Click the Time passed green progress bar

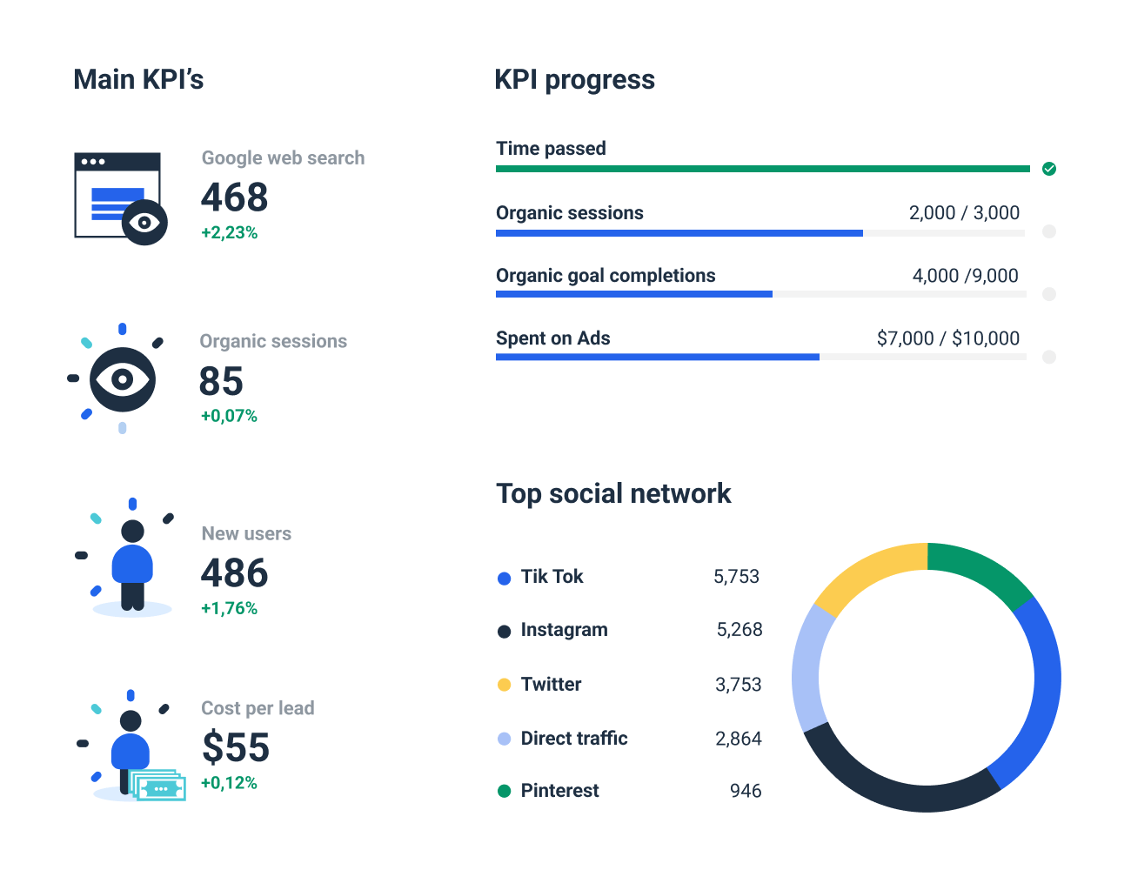(763, 169)
